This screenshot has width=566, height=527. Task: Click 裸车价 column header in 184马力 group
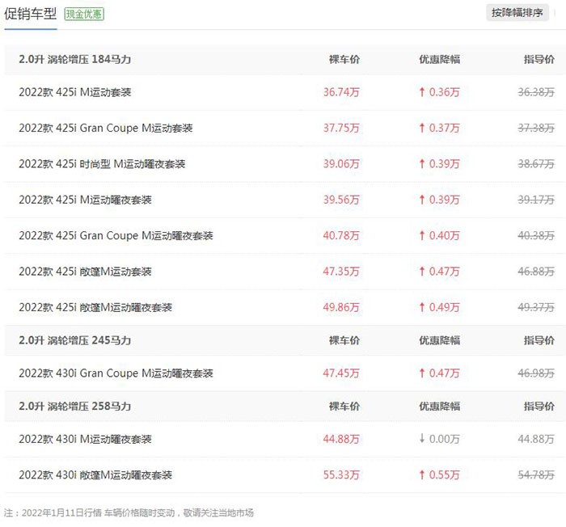click(x=344, y=59)
